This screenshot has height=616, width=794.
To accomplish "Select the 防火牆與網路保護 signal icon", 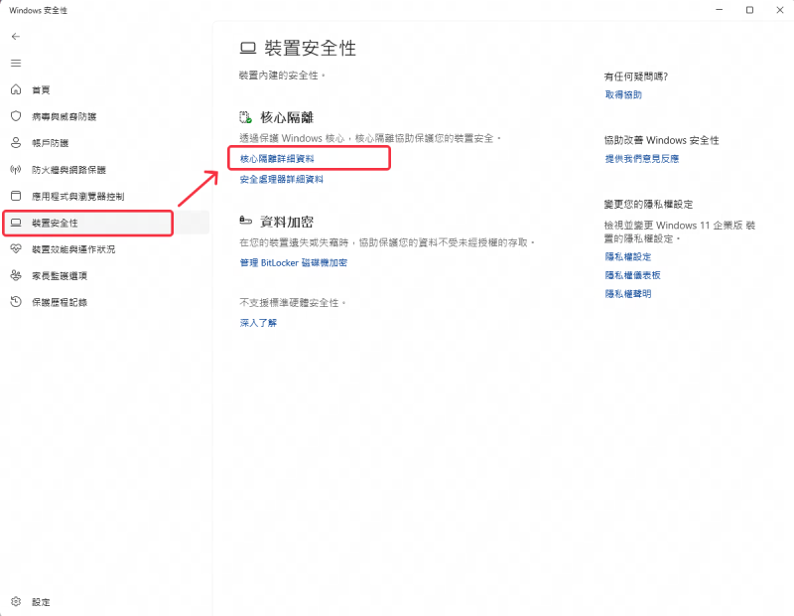I will coord(16,169).
